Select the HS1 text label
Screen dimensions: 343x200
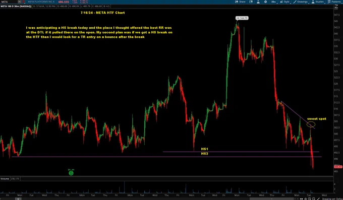(x=204, y=149)
